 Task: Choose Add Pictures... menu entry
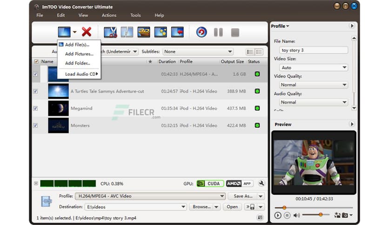tap(79, 54)
